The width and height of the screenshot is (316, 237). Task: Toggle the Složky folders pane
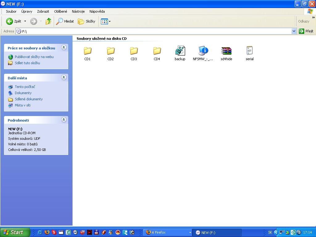pos(87,21)
